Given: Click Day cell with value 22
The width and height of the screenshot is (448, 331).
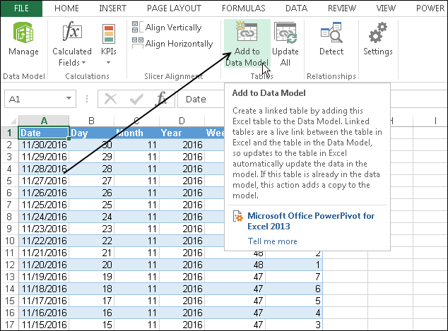Looking at the screenshot, I should pos(91,241).
